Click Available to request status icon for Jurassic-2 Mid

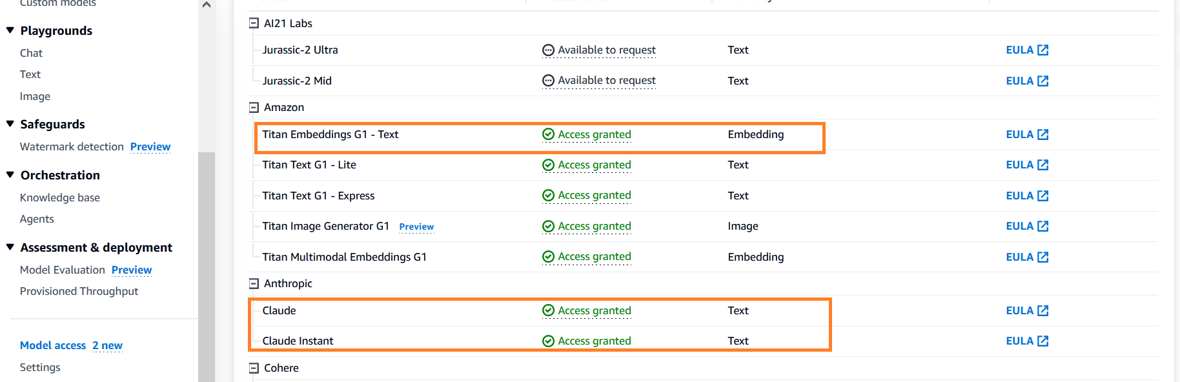point(548,81)
